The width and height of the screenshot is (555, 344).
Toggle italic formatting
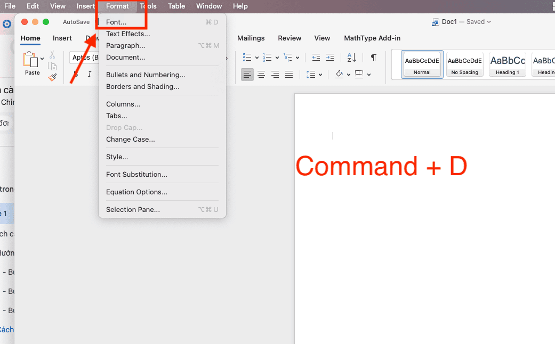(x=89, y=74)
